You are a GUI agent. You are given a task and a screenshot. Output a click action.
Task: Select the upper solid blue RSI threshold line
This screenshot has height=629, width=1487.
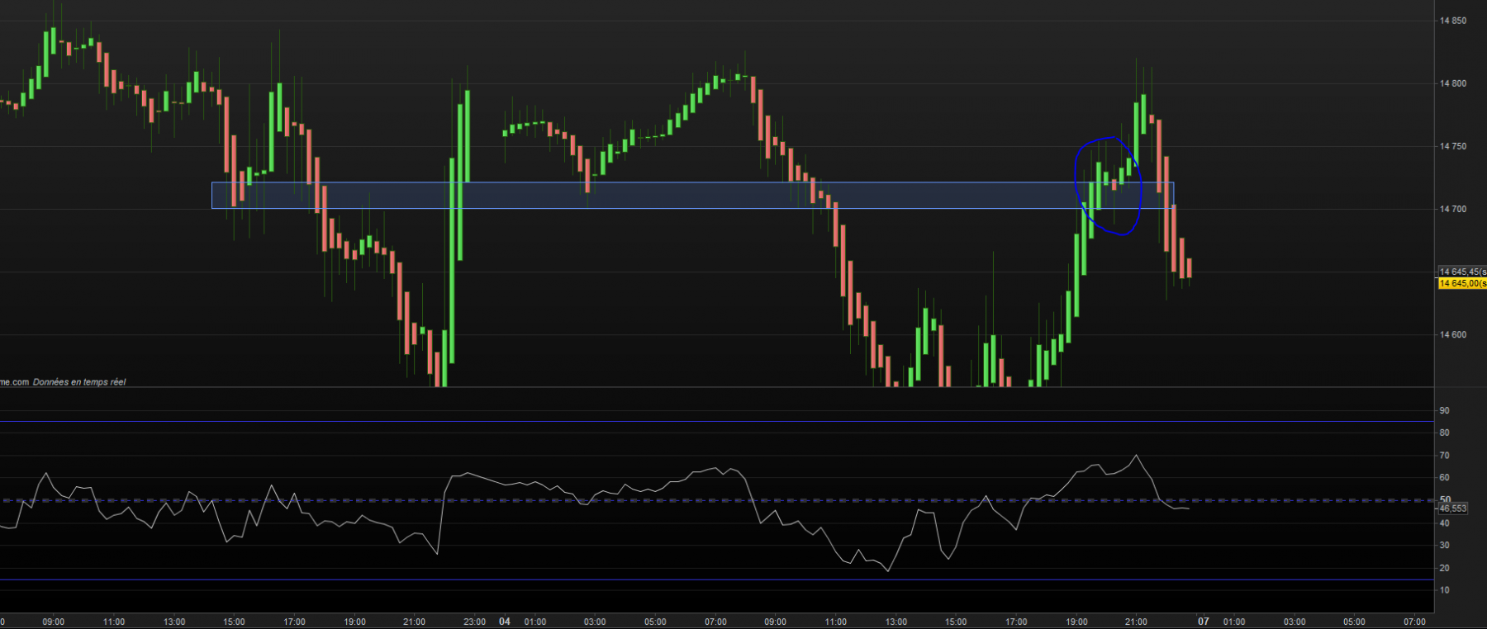717,422
